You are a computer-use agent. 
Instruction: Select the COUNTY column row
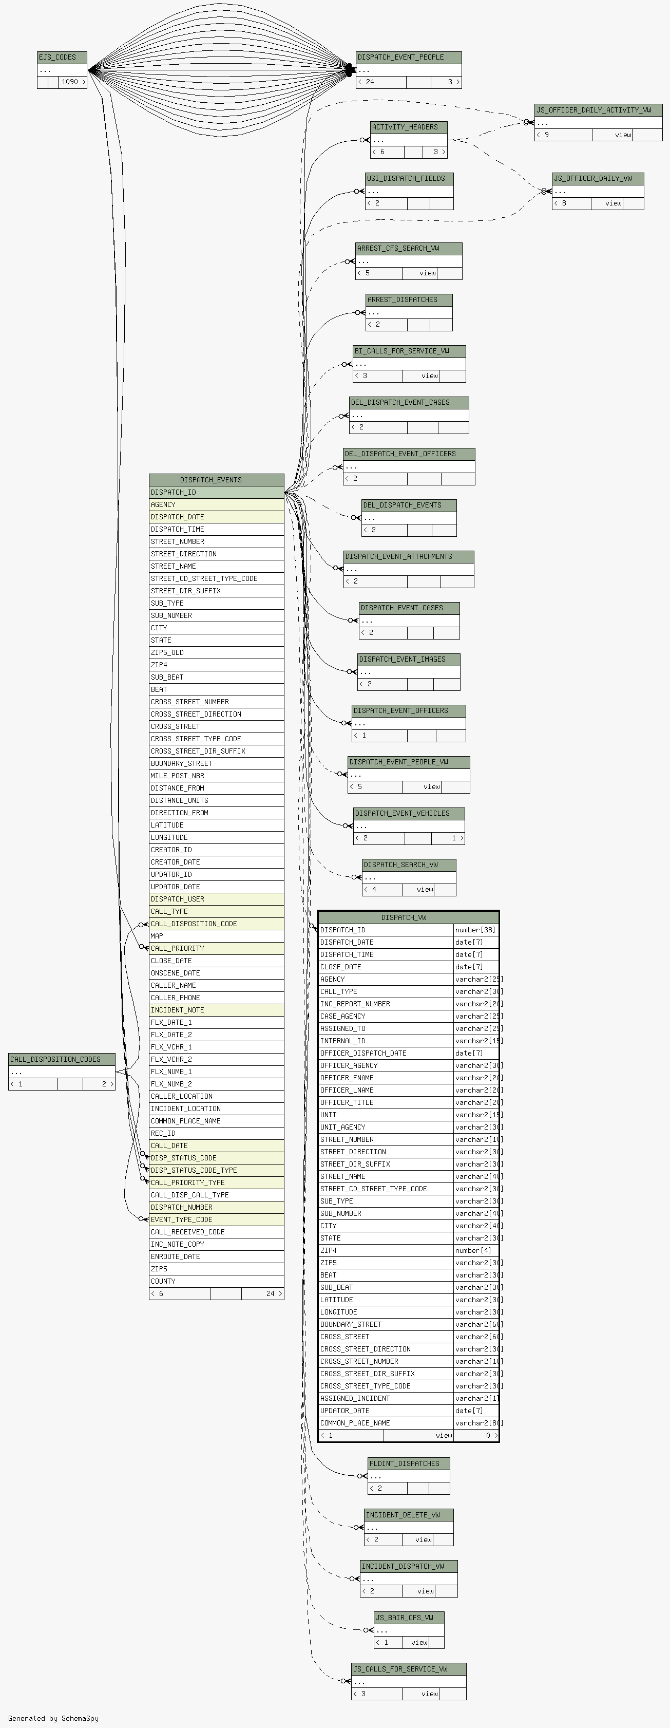(x=217, y=1281)
